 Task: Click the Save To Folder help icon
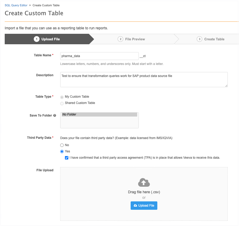[x=55, y=115]
